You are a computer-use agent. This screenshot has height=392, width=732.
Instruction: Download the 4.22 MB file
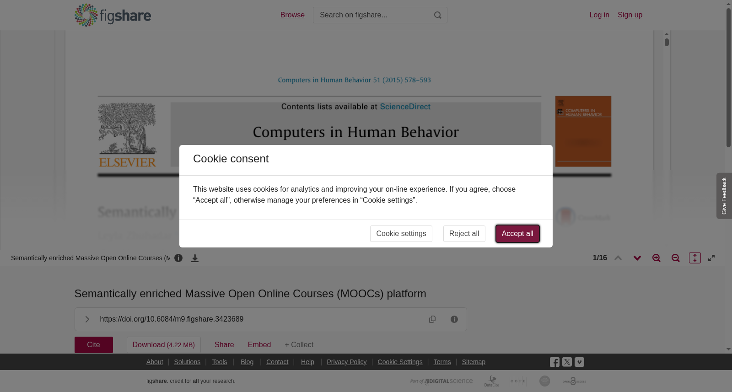point(164,345)
